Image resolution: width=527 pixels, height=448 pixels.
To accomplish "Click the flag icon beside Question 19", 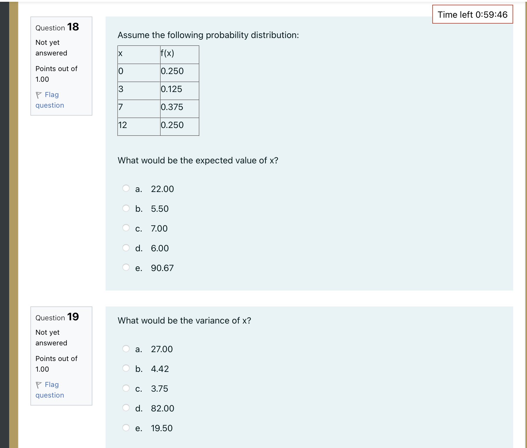I will (39, 384).
